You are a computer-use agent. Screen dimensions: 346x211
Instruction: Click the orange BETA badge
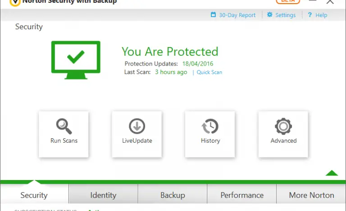pos(288,1)
